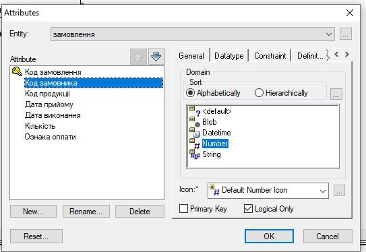Viewport: 366px width, 252px height.
Task: Cancel the Attributes dialog
Action: pyautogui.click(x=328, y=237)
